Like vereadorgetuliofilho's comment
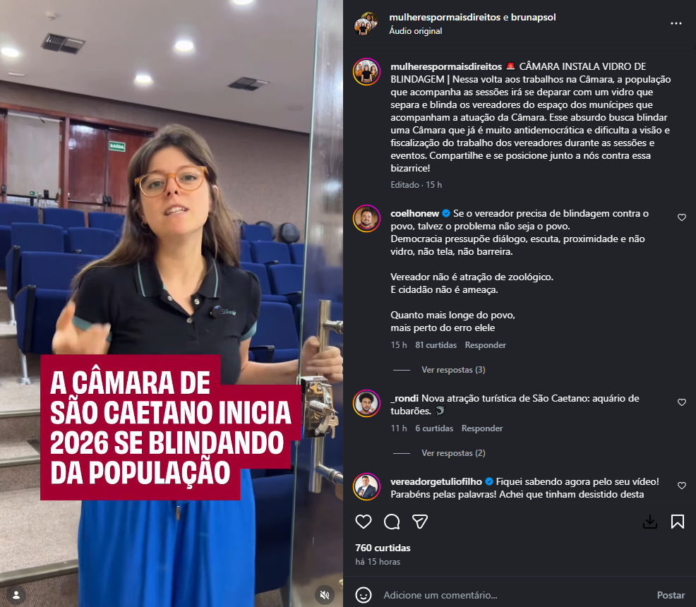This screenshot has height=607, width=696. tap(682, 486)
